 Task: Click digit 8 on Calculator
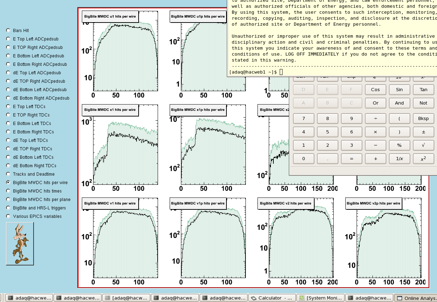tap(327, 119)
